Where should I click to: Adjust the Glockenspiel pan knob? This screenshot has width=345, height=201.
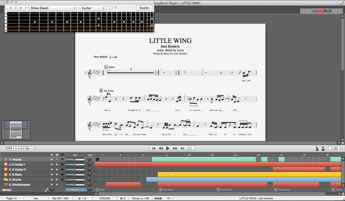[x=89, y=184]
